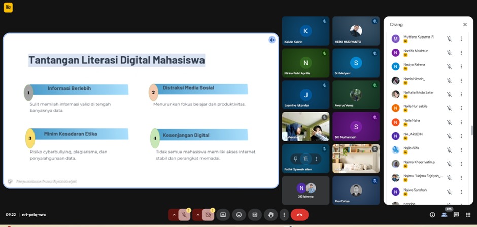The width and height of the screenshot is (477, 227).
Task: Toggle closed captions in the toolbar
Action: pos(255,215)
